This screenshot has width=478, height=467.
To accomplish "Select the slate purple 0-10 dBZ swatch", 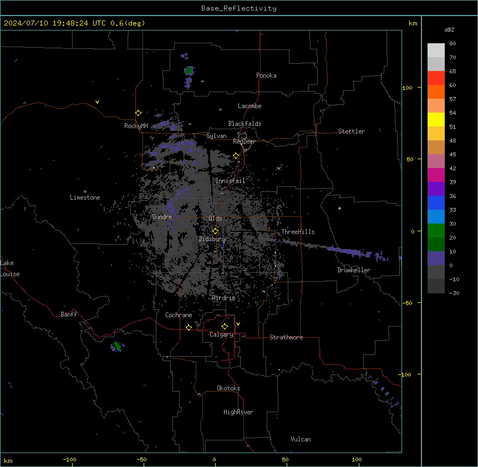I will coord(436,258).
